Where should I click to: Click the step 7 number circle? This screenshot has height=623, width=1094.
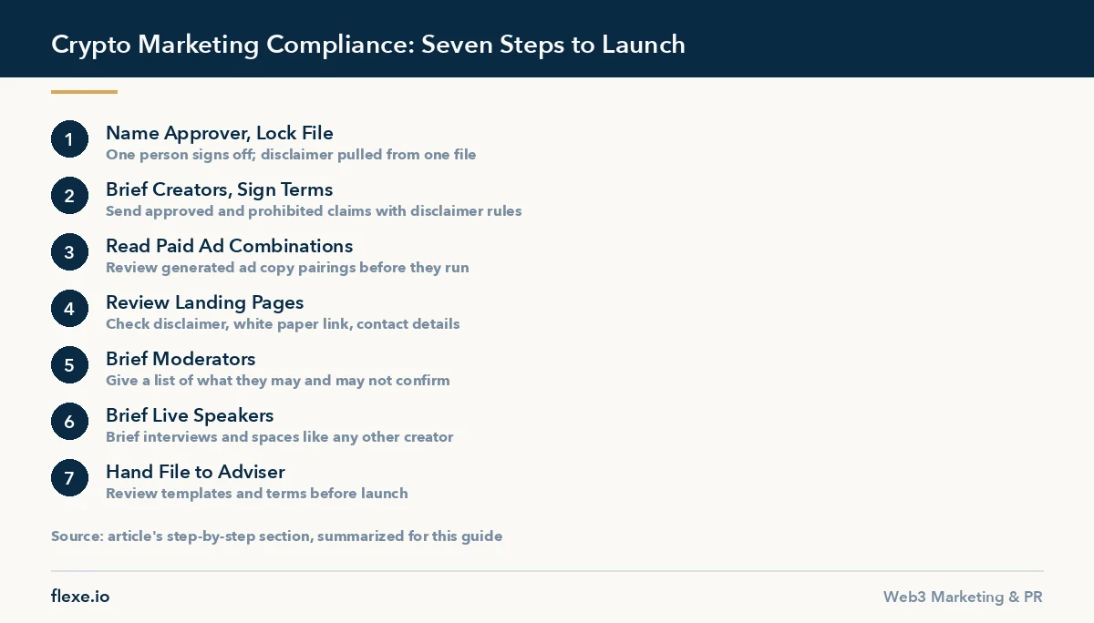coord(69,478)
